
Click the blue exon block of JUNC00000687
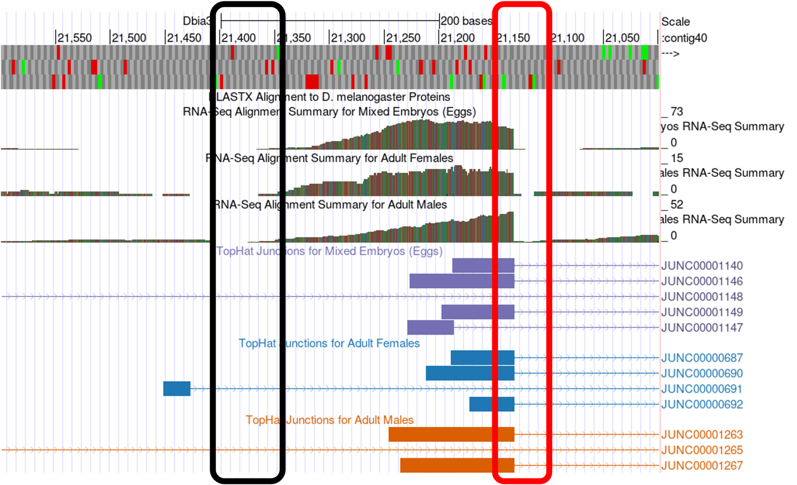[483, 358]
